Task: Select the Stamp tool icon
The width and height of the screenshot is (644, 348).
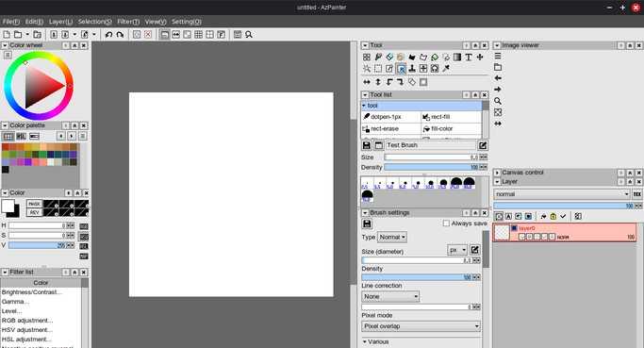Action: coord(412,69)
